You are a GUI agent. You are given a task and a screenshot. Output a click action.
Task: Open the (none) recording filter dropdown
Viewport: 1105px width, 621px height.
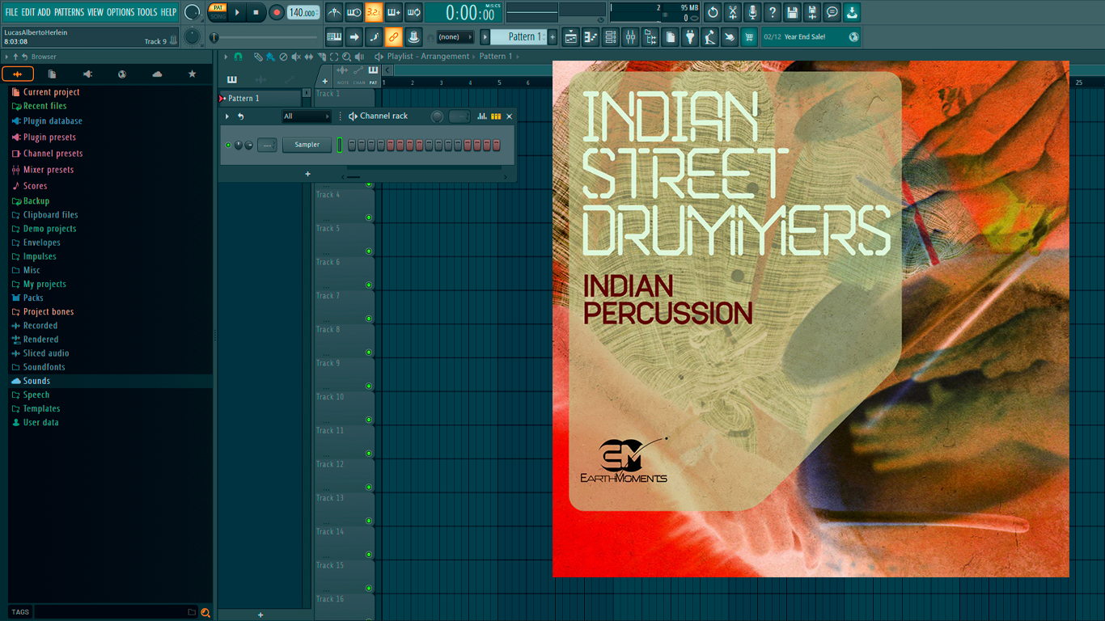tap(455, 36)
